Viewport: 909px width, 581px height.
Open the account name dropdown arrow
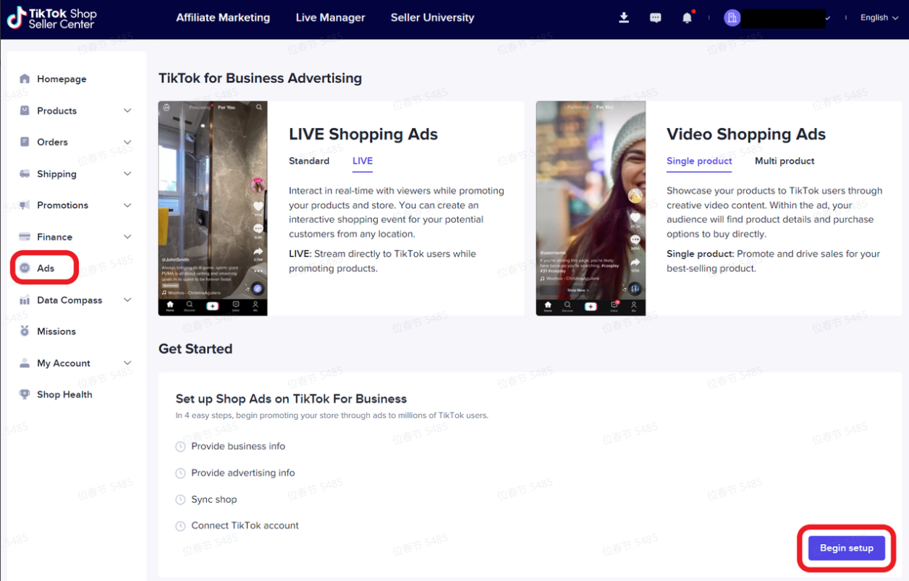pyautogui.click(x=828, y=18)
